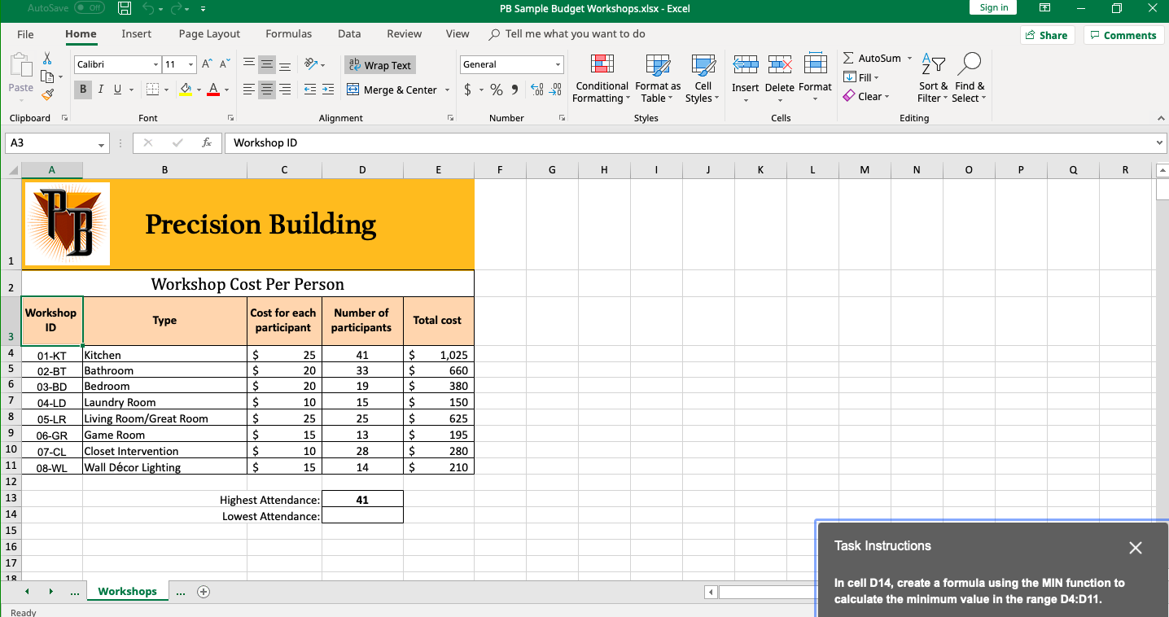Click the Share button
Screen dimensions: 1169x617
(x=1048, y=35)
